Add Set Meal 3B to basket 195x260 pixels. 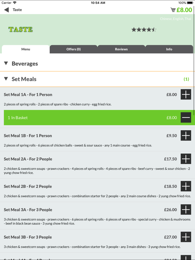(186, 237)
